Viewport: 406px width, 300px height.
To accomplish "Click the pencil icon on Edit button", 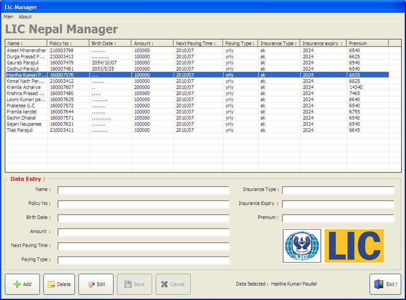I will tap(91, 285).
